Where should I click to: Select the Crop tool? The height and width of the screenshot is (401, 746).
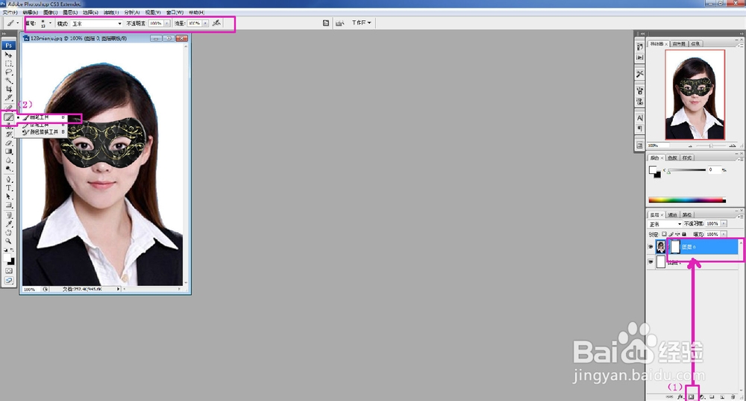point(8,89)
